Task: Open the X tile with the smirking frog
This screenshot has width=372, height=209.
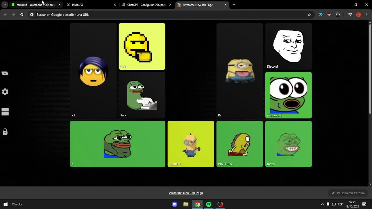Action: pos(117,144)
